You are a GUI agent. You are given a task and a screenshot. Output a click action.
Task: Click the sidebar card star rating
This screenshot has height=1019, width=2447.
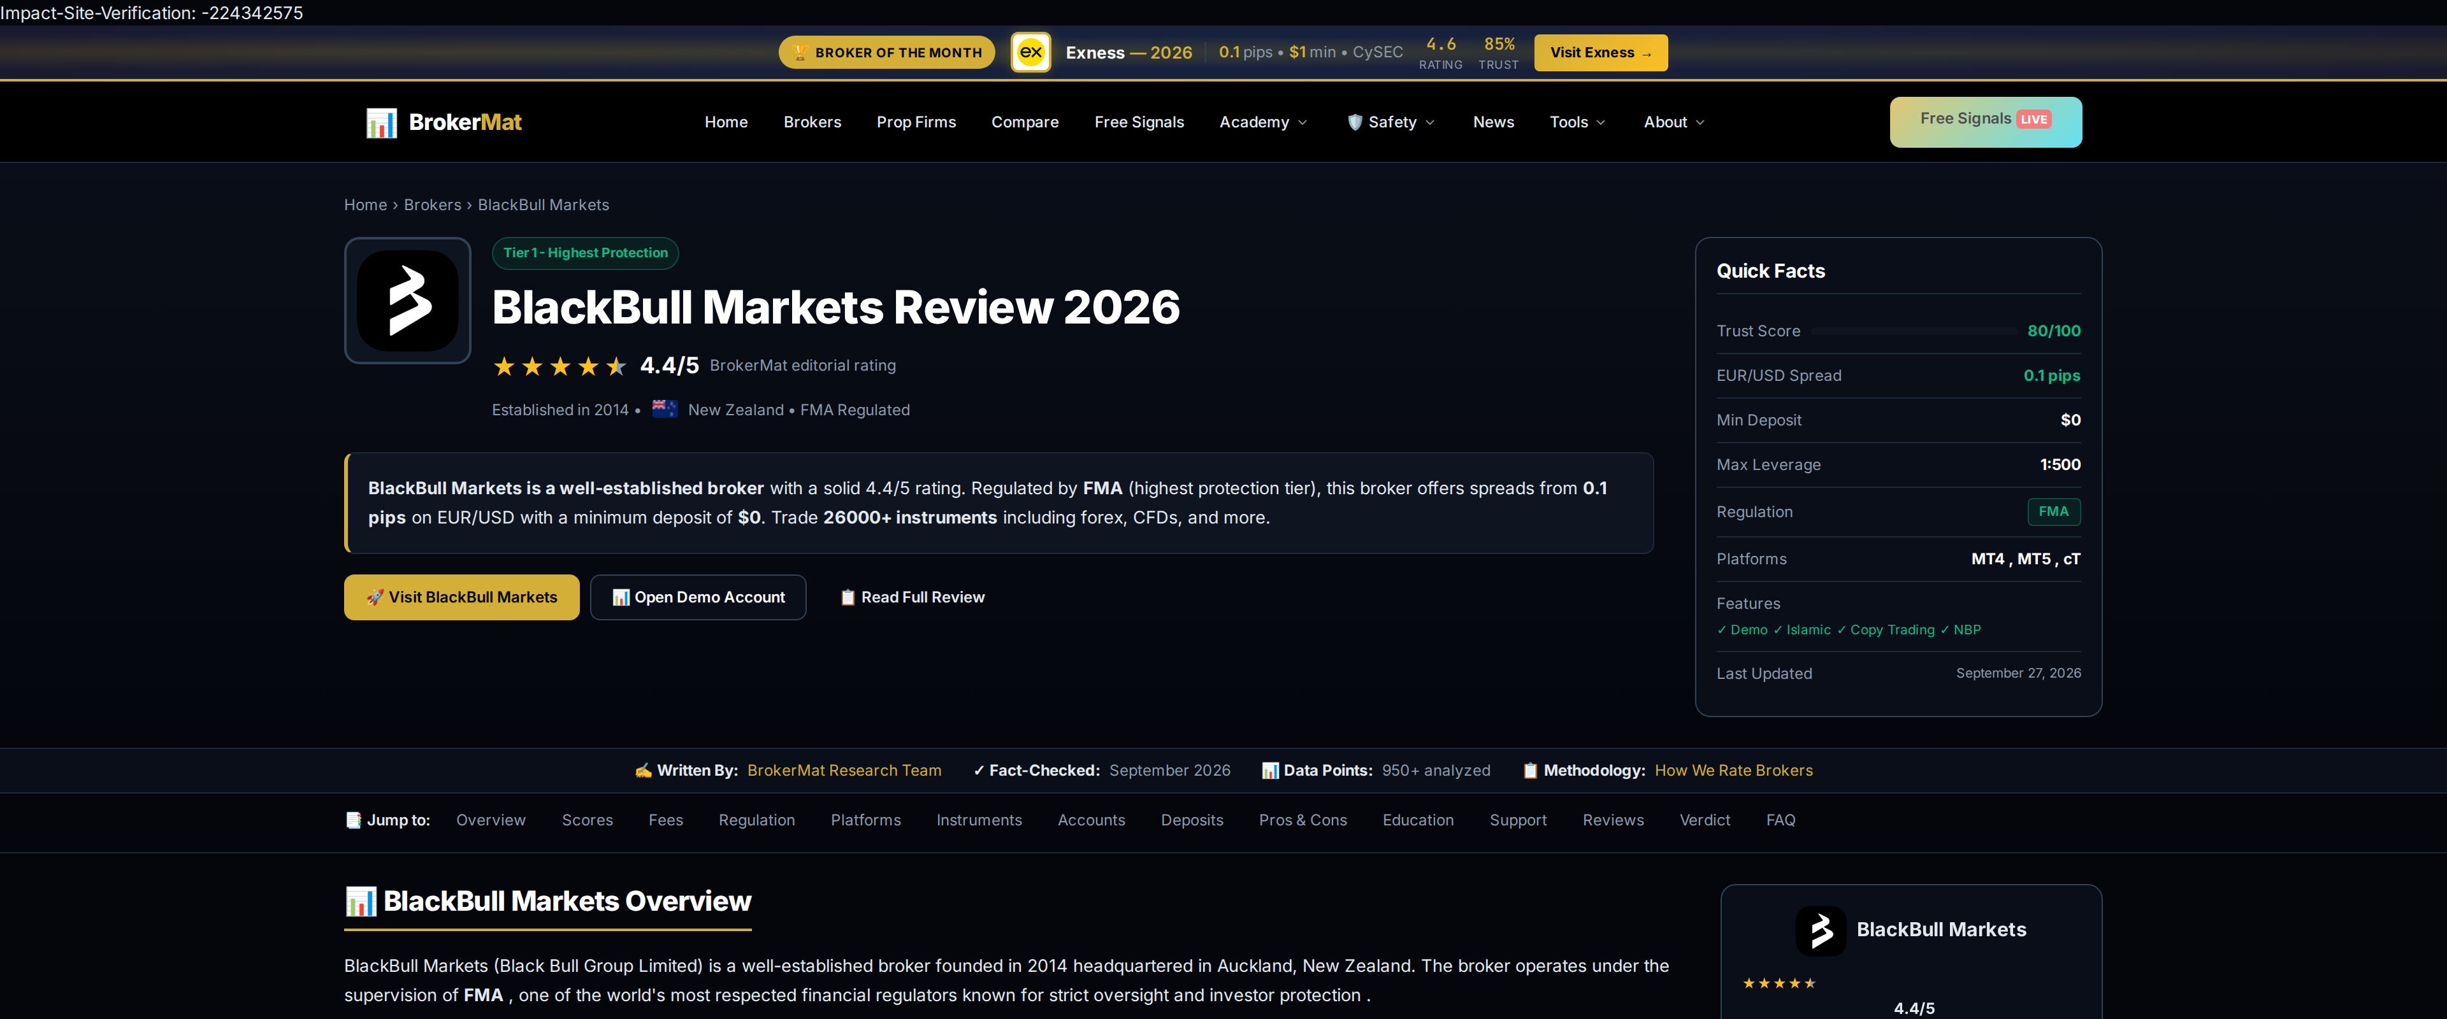(1779, 983)
